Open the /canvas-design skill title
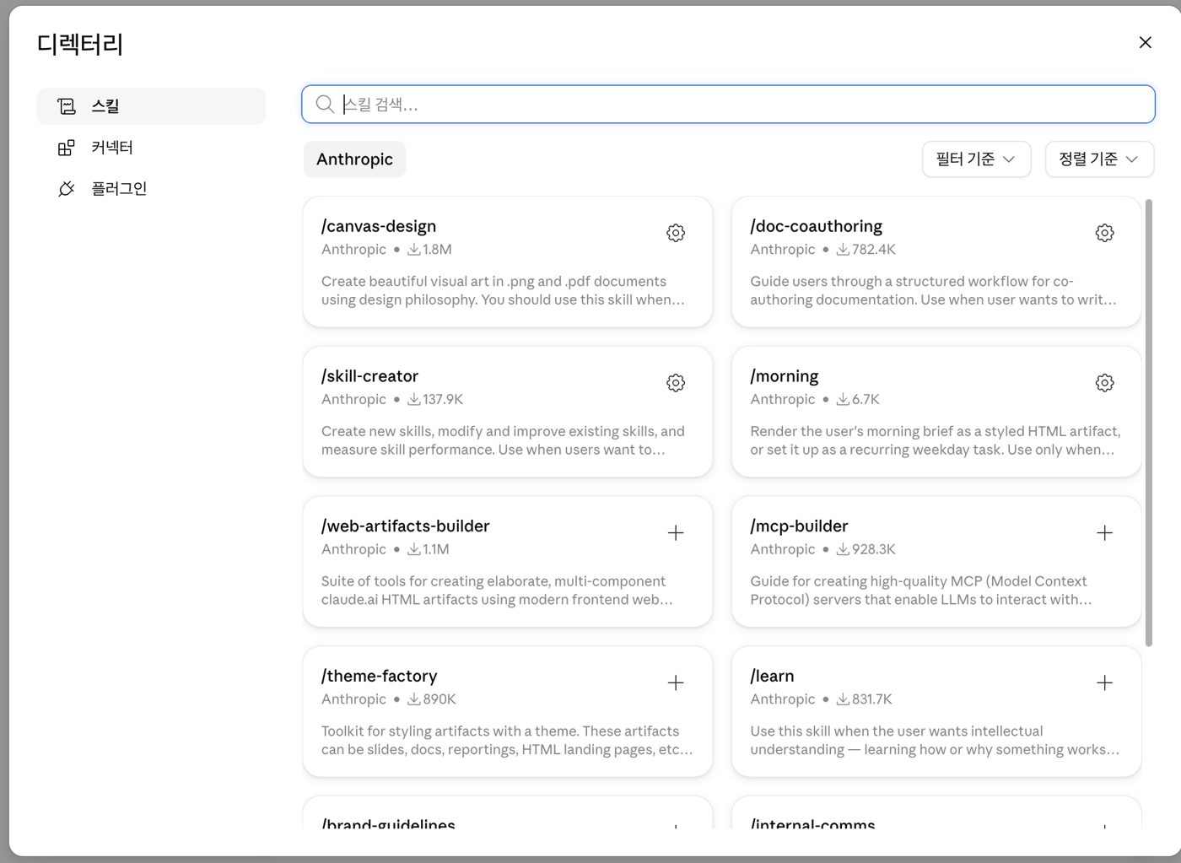Screen dimensions: 1181x863 379,226
